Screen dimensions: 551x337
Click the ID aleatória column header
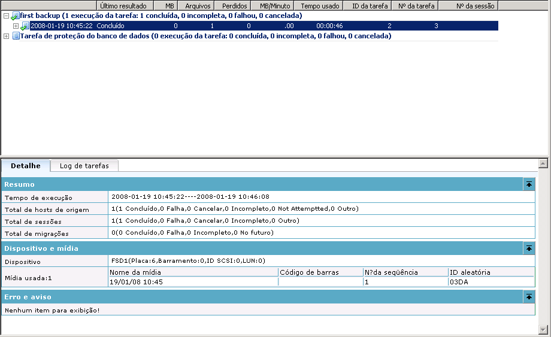coord(491,272)
